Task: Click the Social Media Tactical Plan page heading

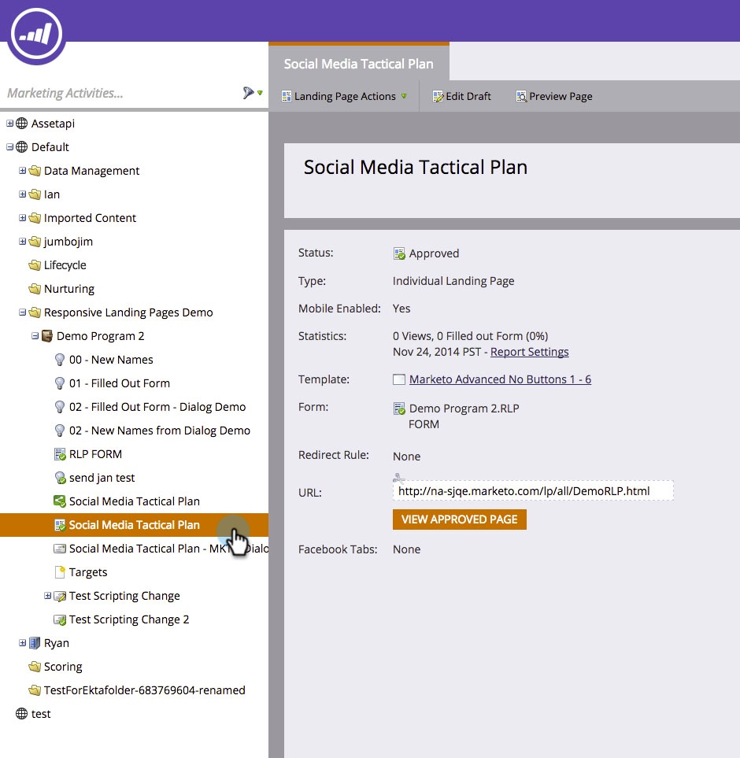Action: tap(415, 167)
